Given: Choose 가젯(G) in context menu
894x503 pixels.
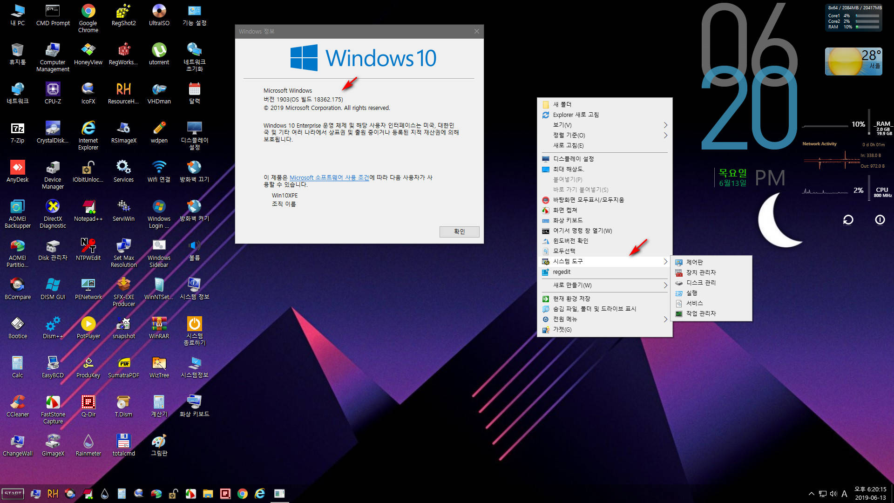Looking at the screenshot, I should coord(604,329).
